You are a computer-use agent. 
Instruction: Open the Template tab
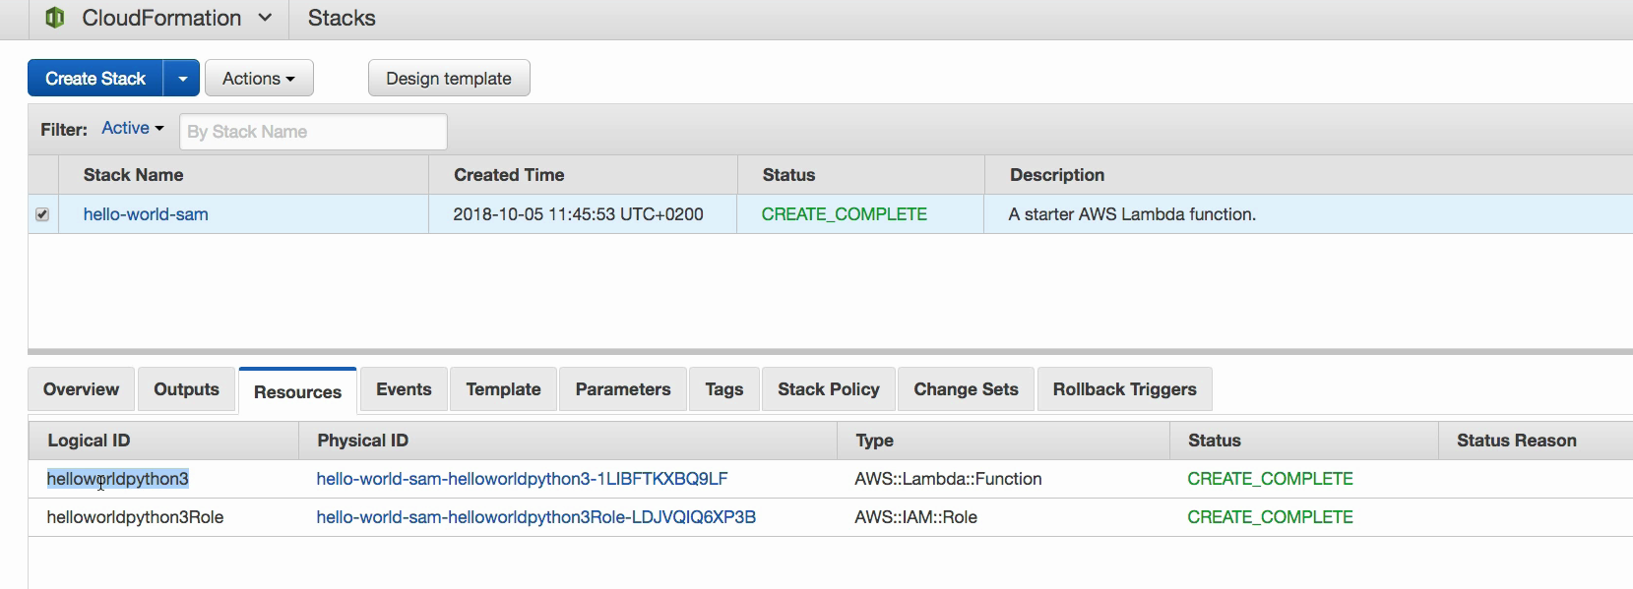(x=503, y=389)
